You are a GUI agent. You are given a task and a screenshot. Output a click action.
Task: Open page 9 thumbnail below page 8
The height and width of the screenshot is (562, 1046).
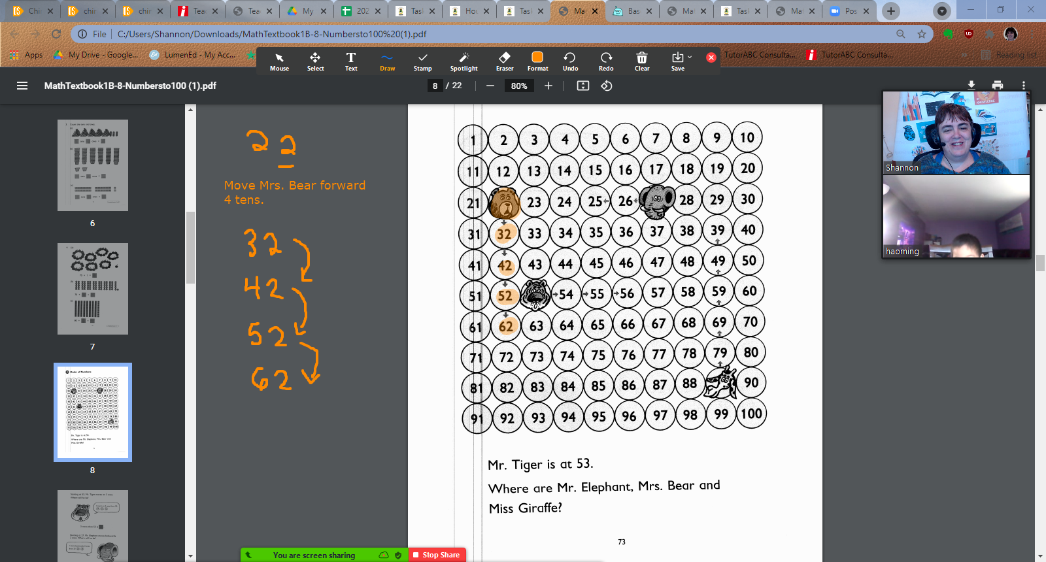pos(93,526)
